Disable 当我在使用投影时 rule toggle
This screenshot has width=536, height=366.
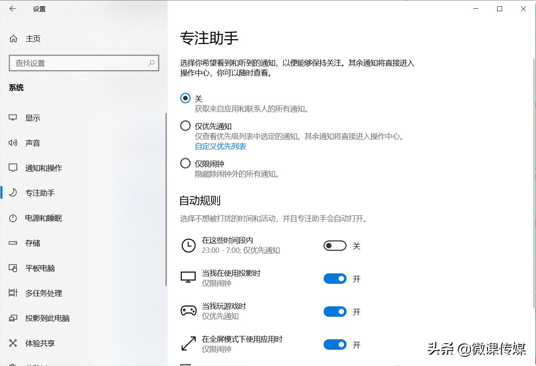tap(334, 278)
